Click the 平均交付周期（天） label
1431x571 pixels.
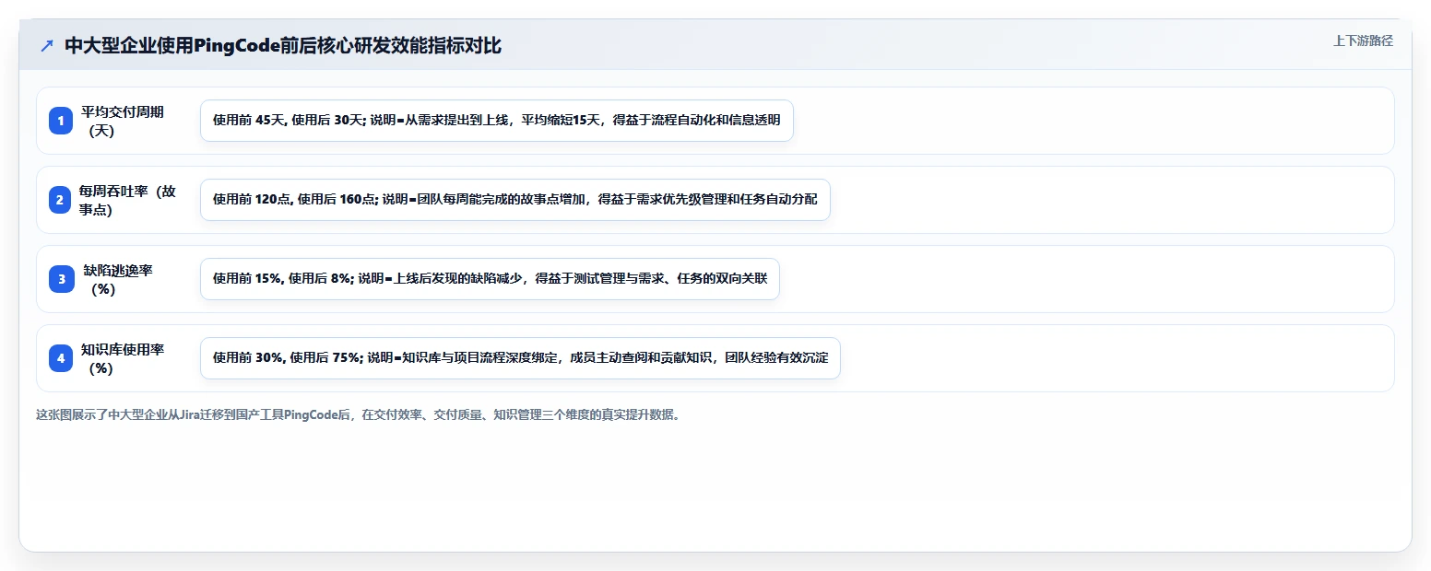coord(123,121)
